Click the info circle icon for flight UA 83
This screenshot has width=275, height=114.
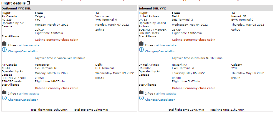tap(141, 49)
